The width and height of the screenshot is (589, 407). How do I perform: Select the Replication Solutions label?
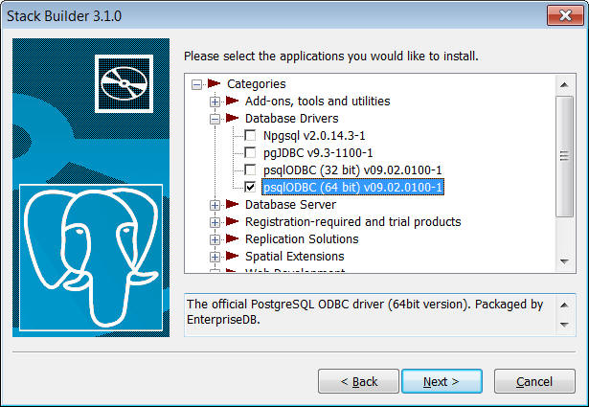pos(302,239)
